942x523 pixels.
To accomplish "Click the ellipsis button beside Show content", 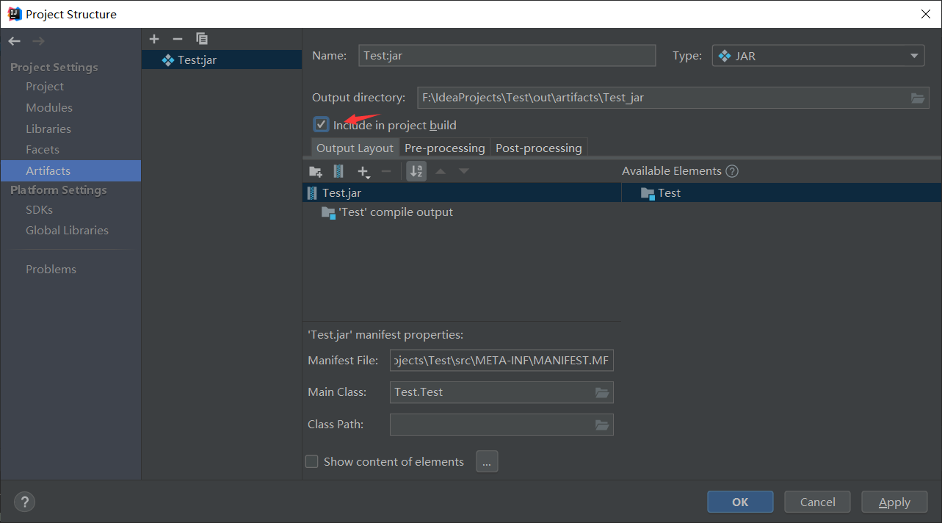I will coord(488,461).
